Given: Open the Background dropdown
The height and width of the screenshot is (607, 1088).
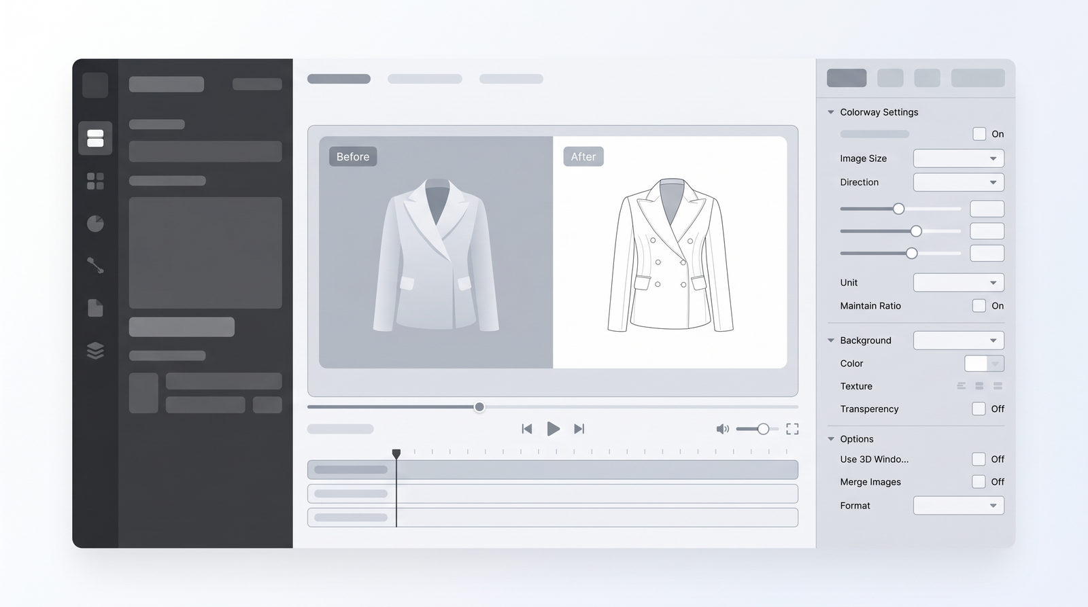Looking at the screenshot, I should click(959, 340).
